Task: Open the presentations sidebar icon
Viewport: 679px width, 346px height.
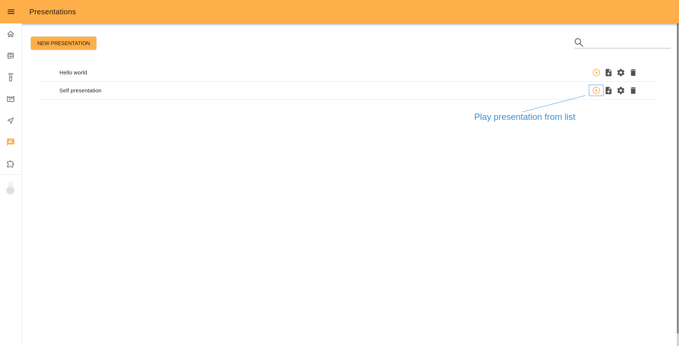Action: coord(11,142)
